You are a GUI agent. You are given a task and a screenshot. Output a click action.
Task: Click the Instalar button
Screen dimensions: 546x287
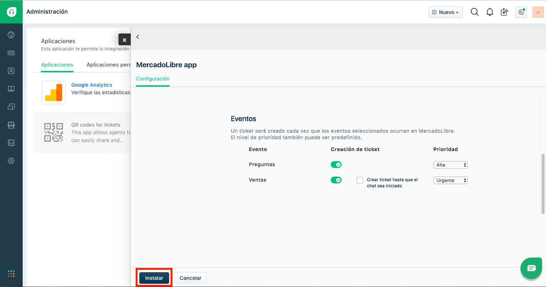(x=154, y=278)
